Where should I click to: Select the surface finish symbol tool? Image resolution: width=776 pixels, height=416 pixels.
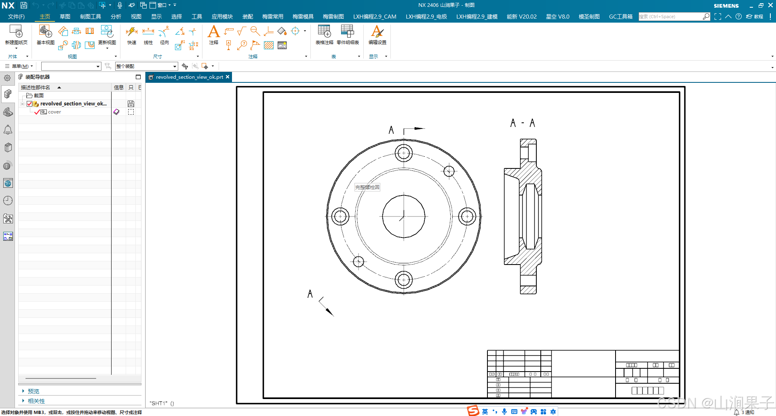pyautogui.click(x=242, y=31)
